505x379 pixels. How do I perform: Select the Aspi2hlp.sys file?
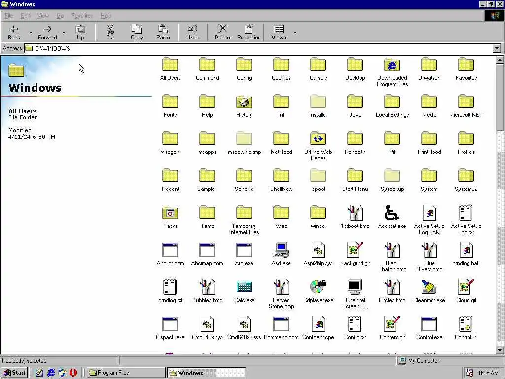(318, 254)
